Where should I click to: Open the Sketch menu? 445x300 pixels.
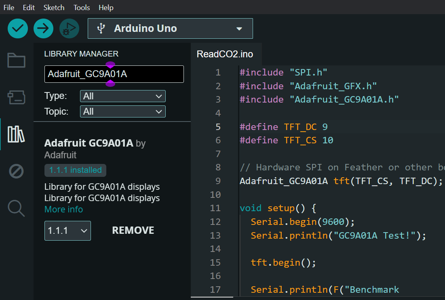coord(54,8)
